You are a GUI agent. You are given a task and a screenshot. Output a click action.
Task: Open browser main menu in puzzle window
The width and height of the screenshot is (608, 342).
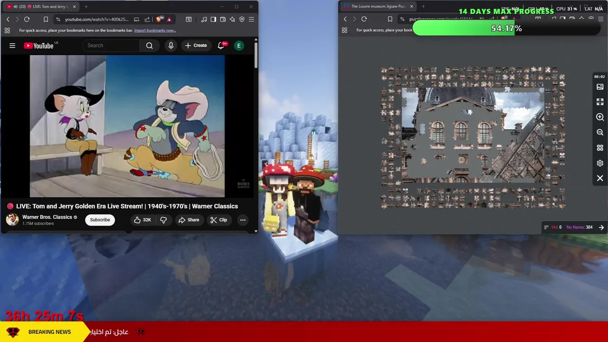(601, 19)
